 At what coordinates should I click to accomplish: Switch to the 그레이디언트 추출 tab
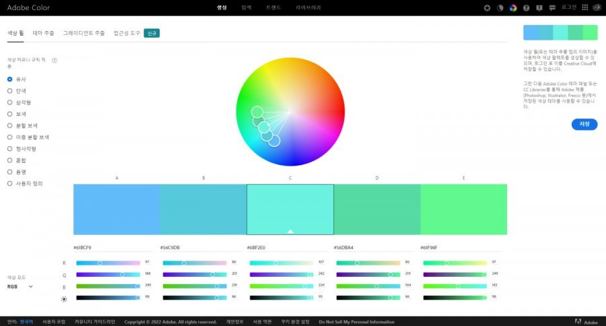pos(84,33)
